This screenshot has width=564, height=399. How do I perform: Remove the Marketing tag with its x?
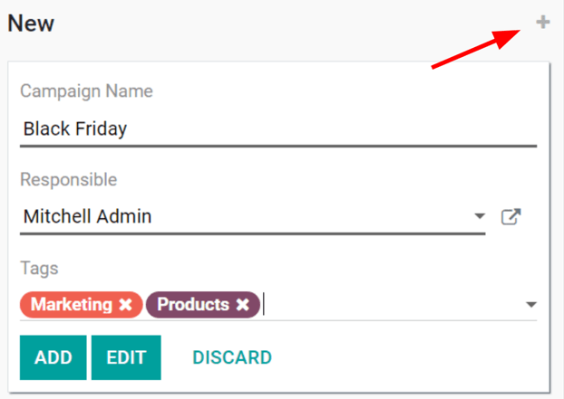(x=125, y=305)
